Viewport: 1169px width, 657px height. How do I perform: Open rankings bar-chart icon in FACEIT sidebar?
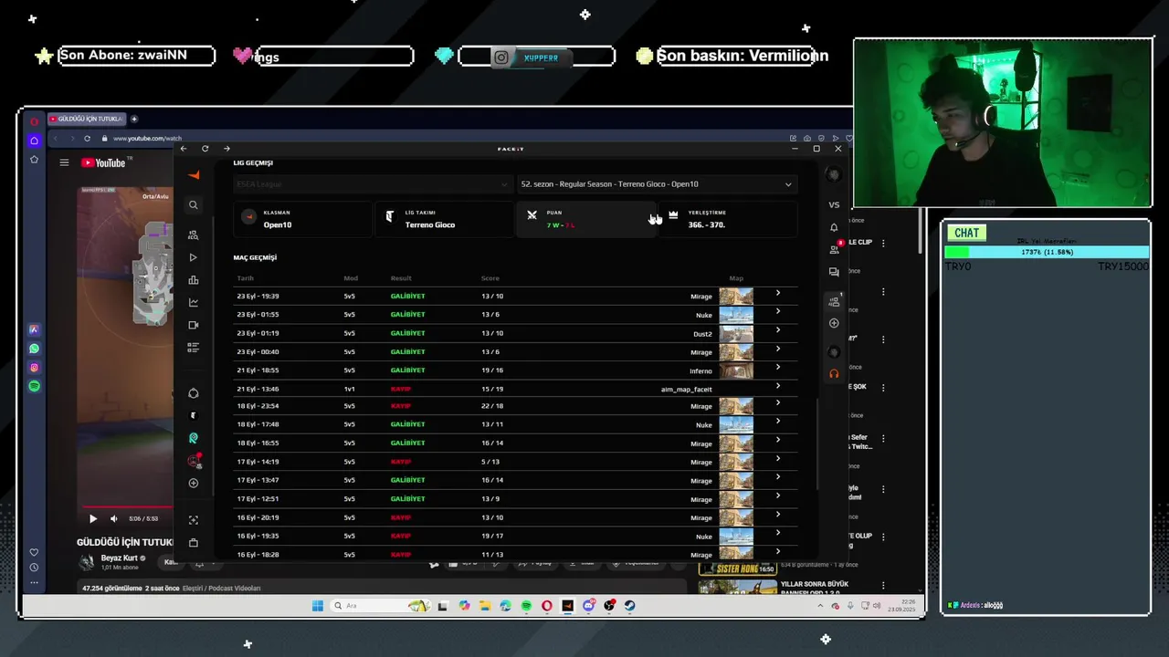click(x=193, y=280)
